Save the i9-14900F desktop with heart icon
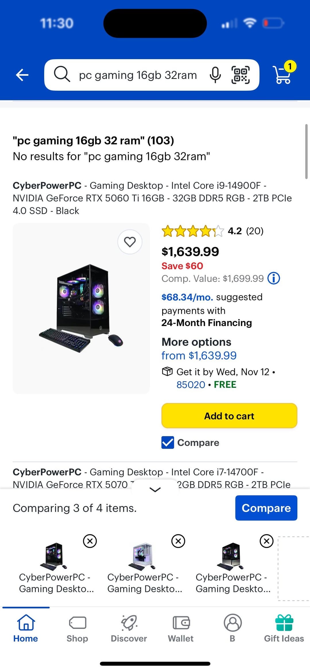Image resolution: width=310 pixels, height=672 pixels. (x=130, y=242)
